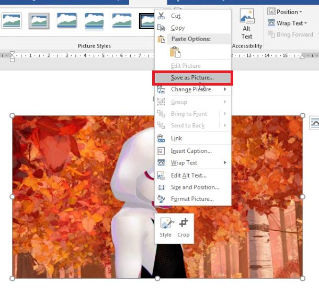
Task: Open the Alt Text accessibility button
Action: 247,24
